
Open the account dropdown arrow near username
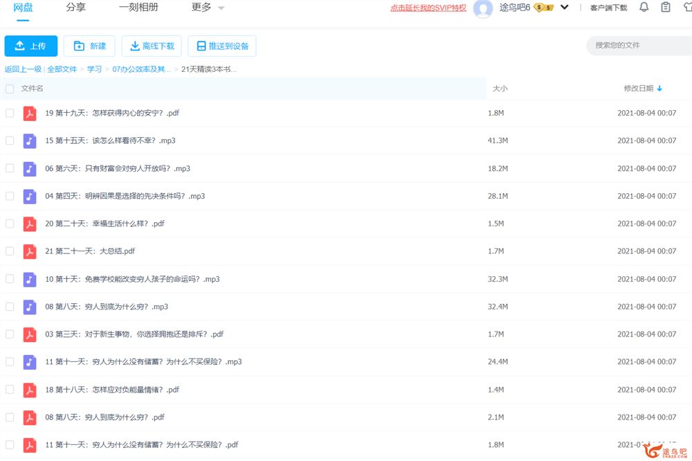(x=565, y=8)
